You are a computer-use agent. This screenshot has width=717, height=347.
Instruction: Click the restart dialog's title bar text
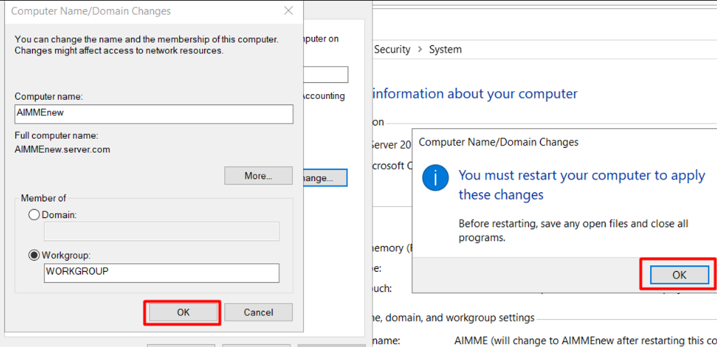click(x=498, y=142)
